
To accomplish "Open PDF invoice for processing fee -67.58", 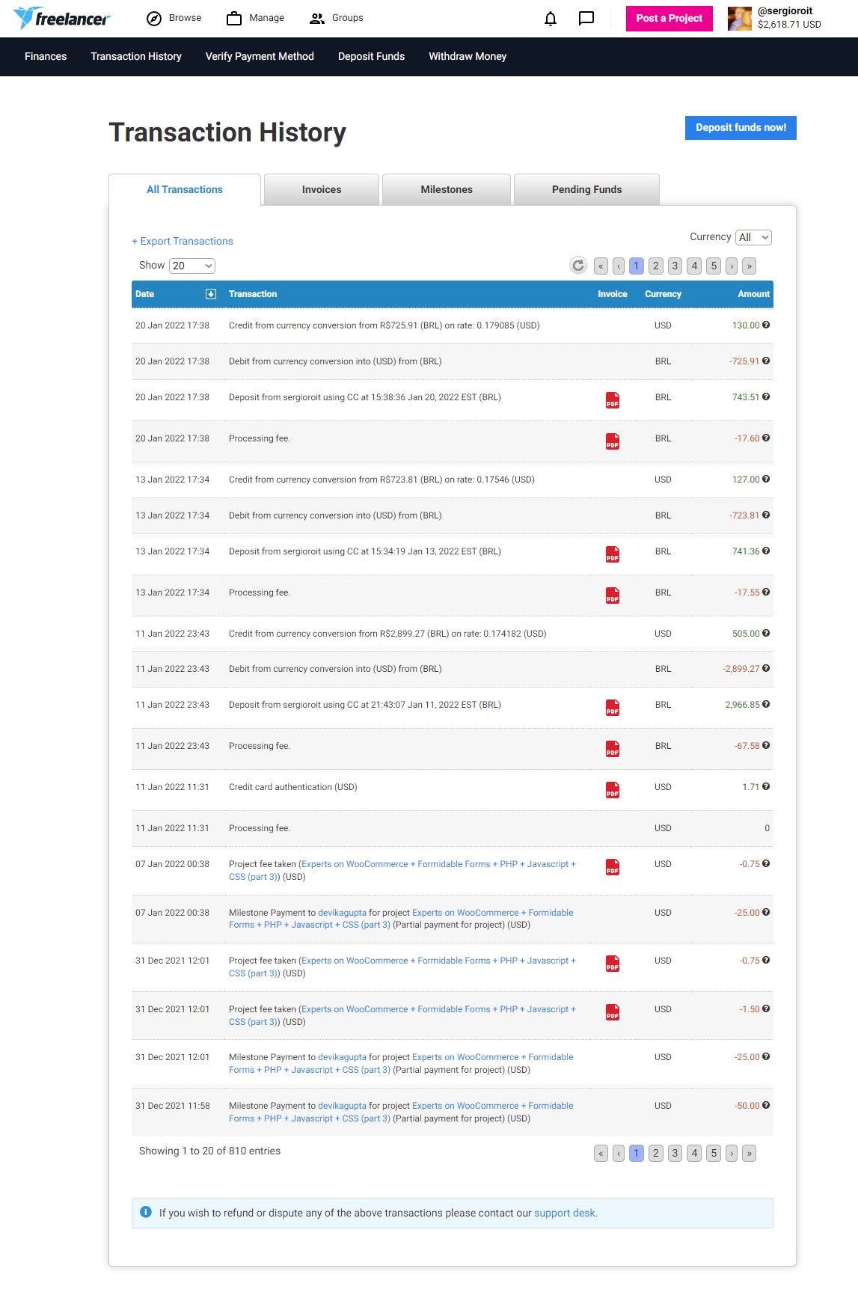I will (613, 749).
